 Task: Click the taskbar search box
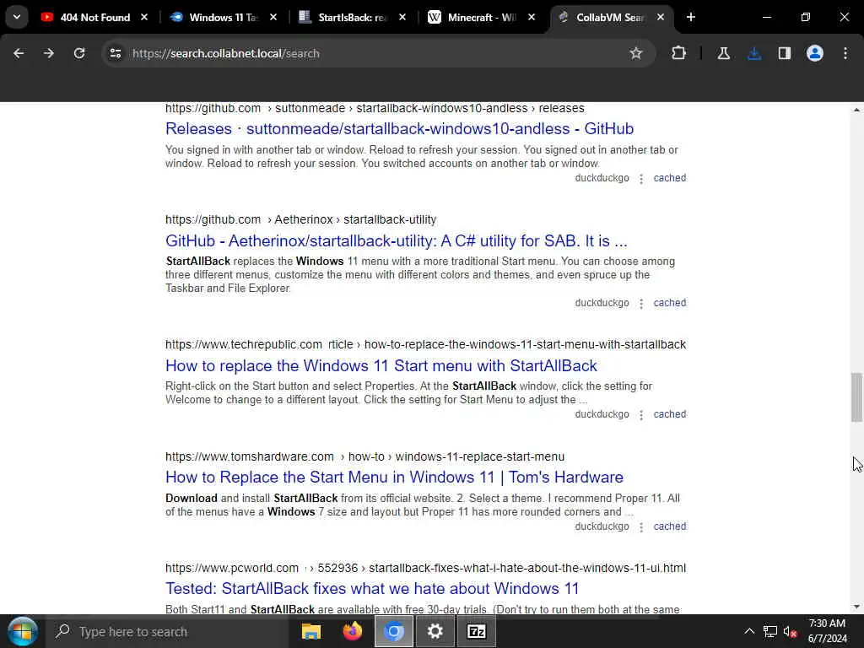[168, 631]
